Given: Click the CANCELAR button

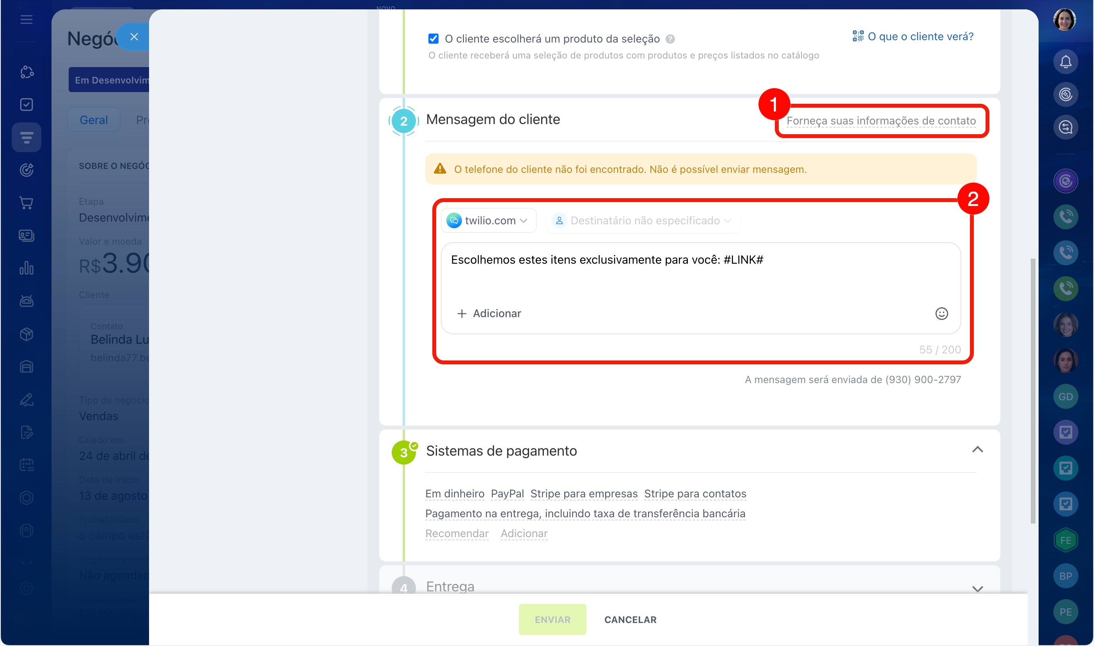Looking at the screenshot, I should pos(630,619).
